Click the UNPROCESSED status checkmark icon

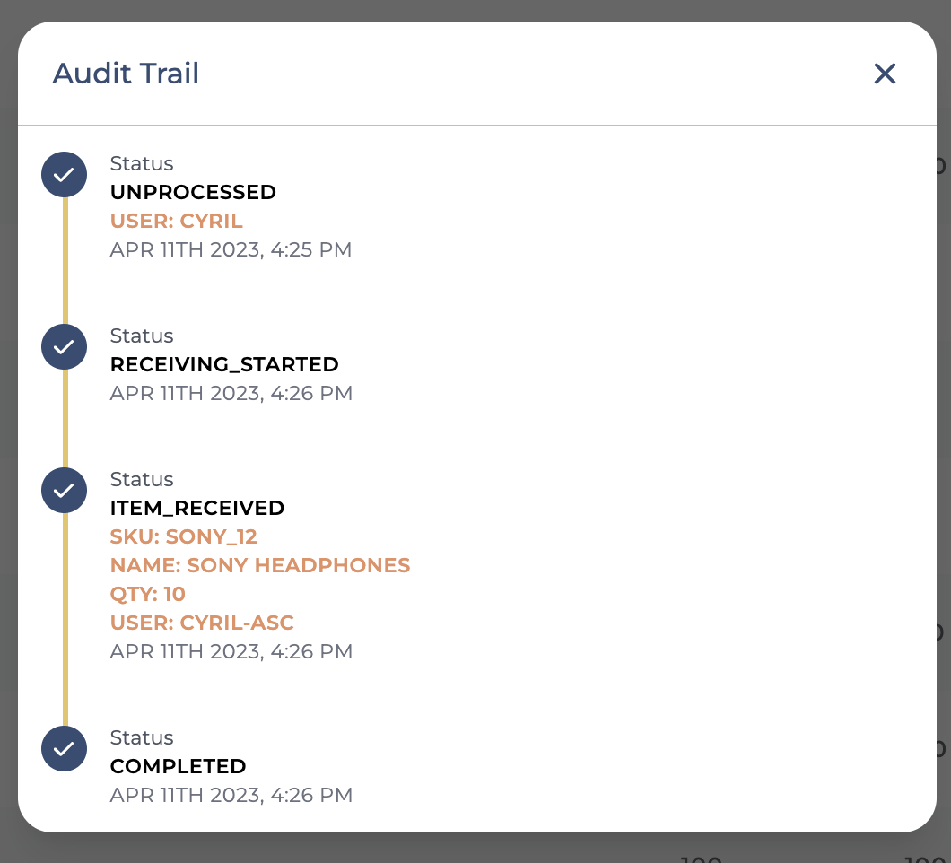[65, 175]
